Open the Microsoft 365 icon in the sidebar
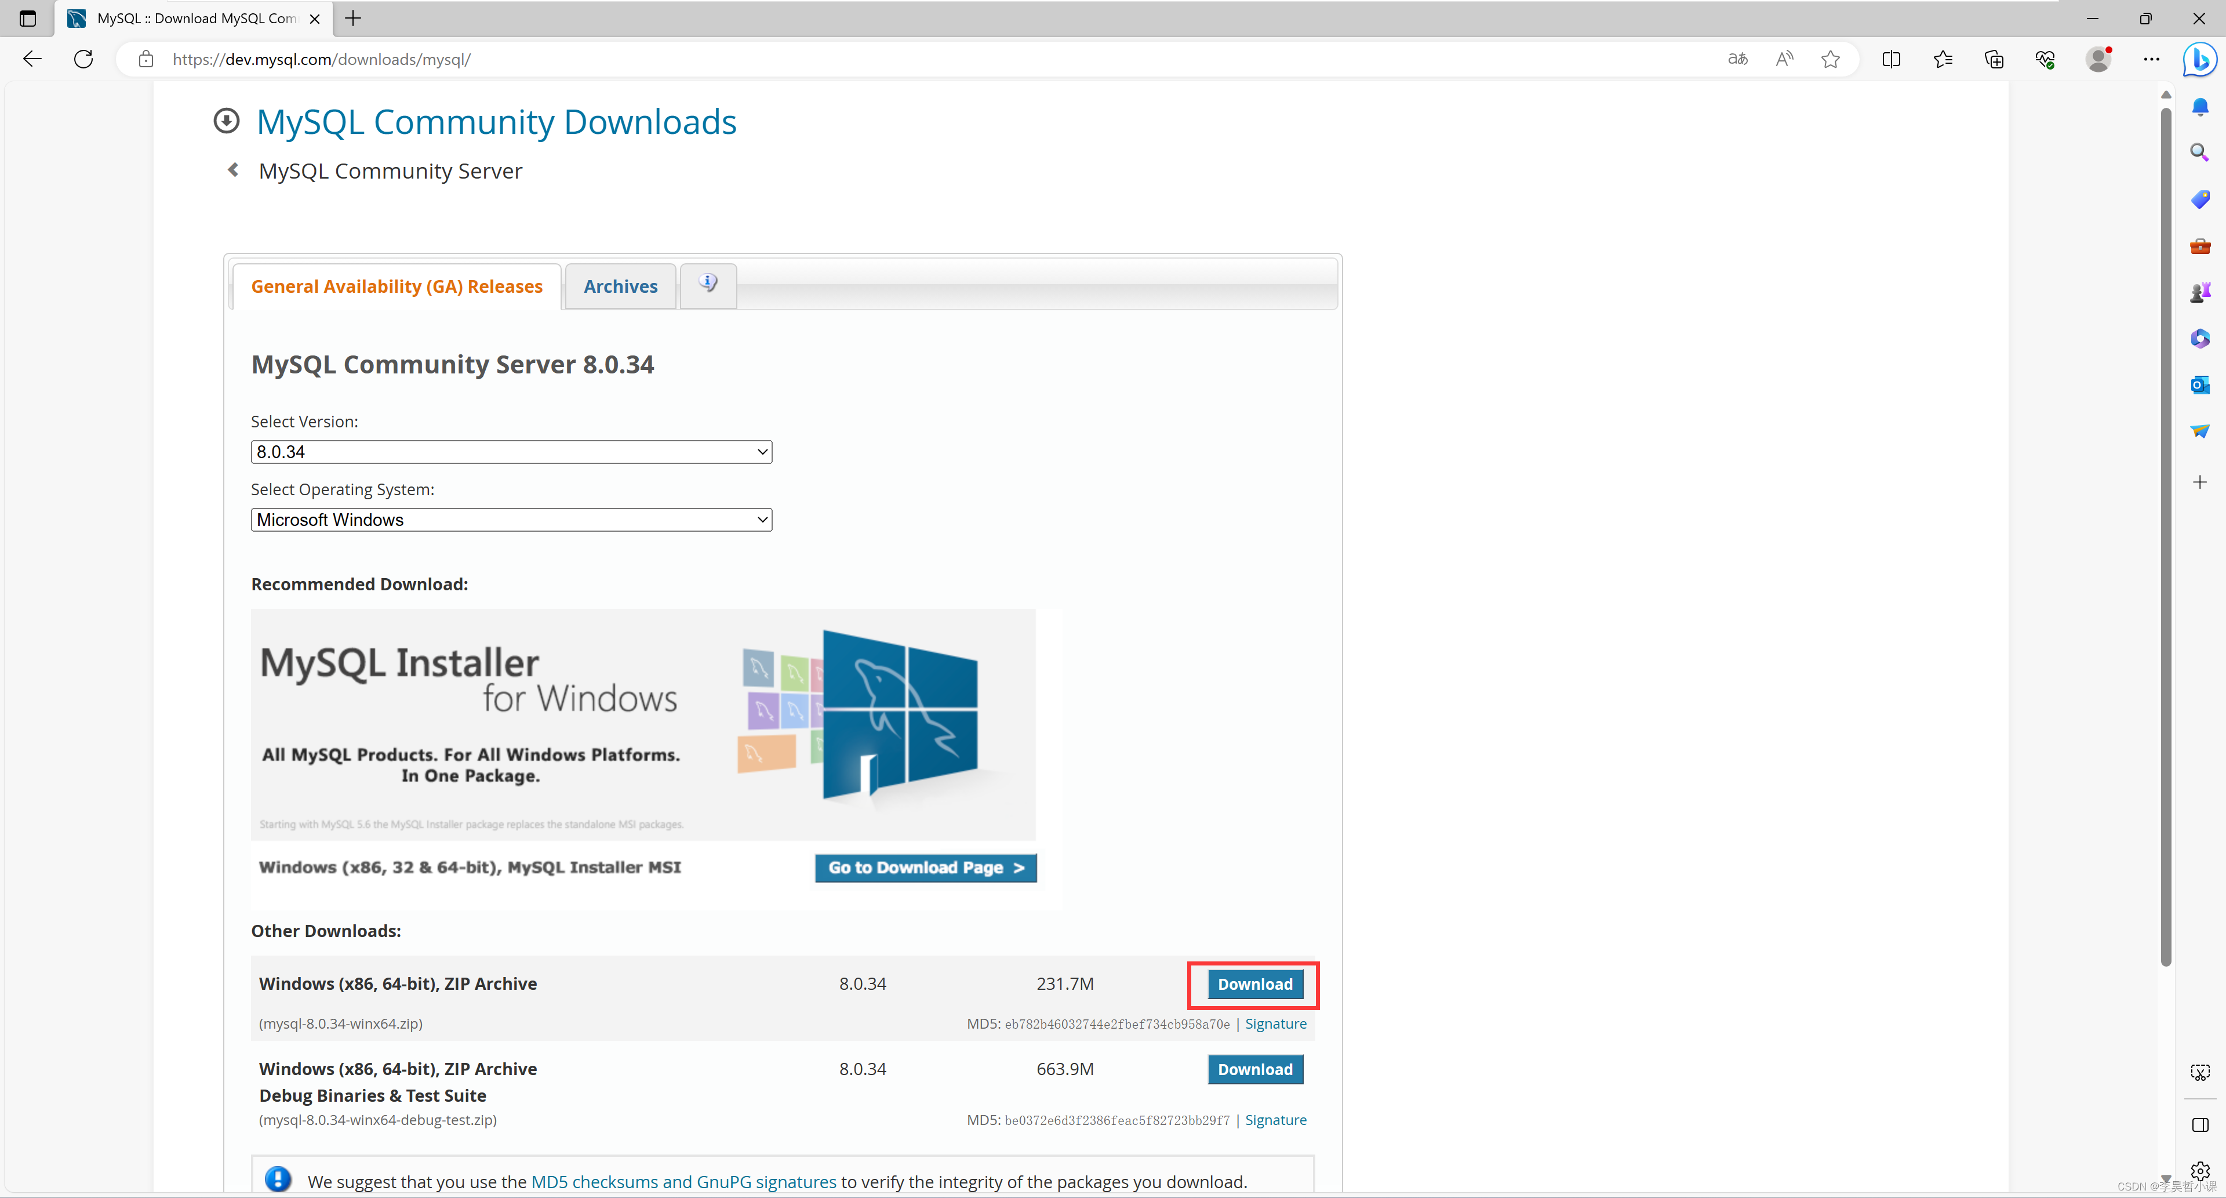The height and width of the screenshot is (1198, 2226). [2200, 338]
